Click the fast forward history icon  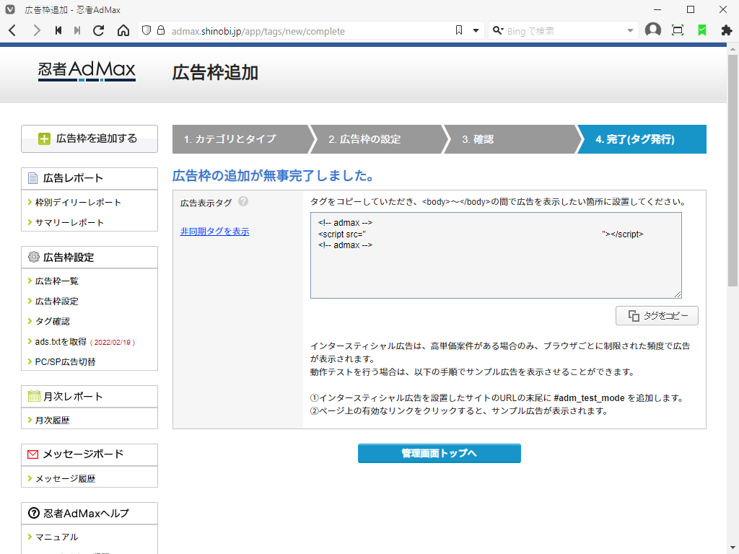(77, 30)
